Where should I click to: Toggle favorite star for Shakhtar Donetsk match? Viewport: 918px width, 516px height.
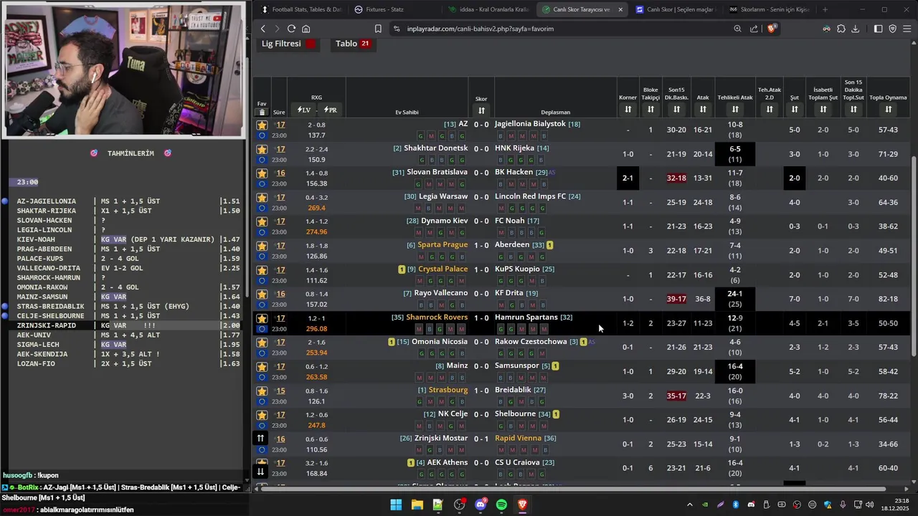(262, 149)
